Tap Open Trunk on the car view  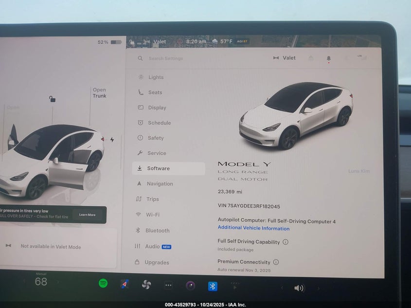pyautogui.click(x=99, y=93)
